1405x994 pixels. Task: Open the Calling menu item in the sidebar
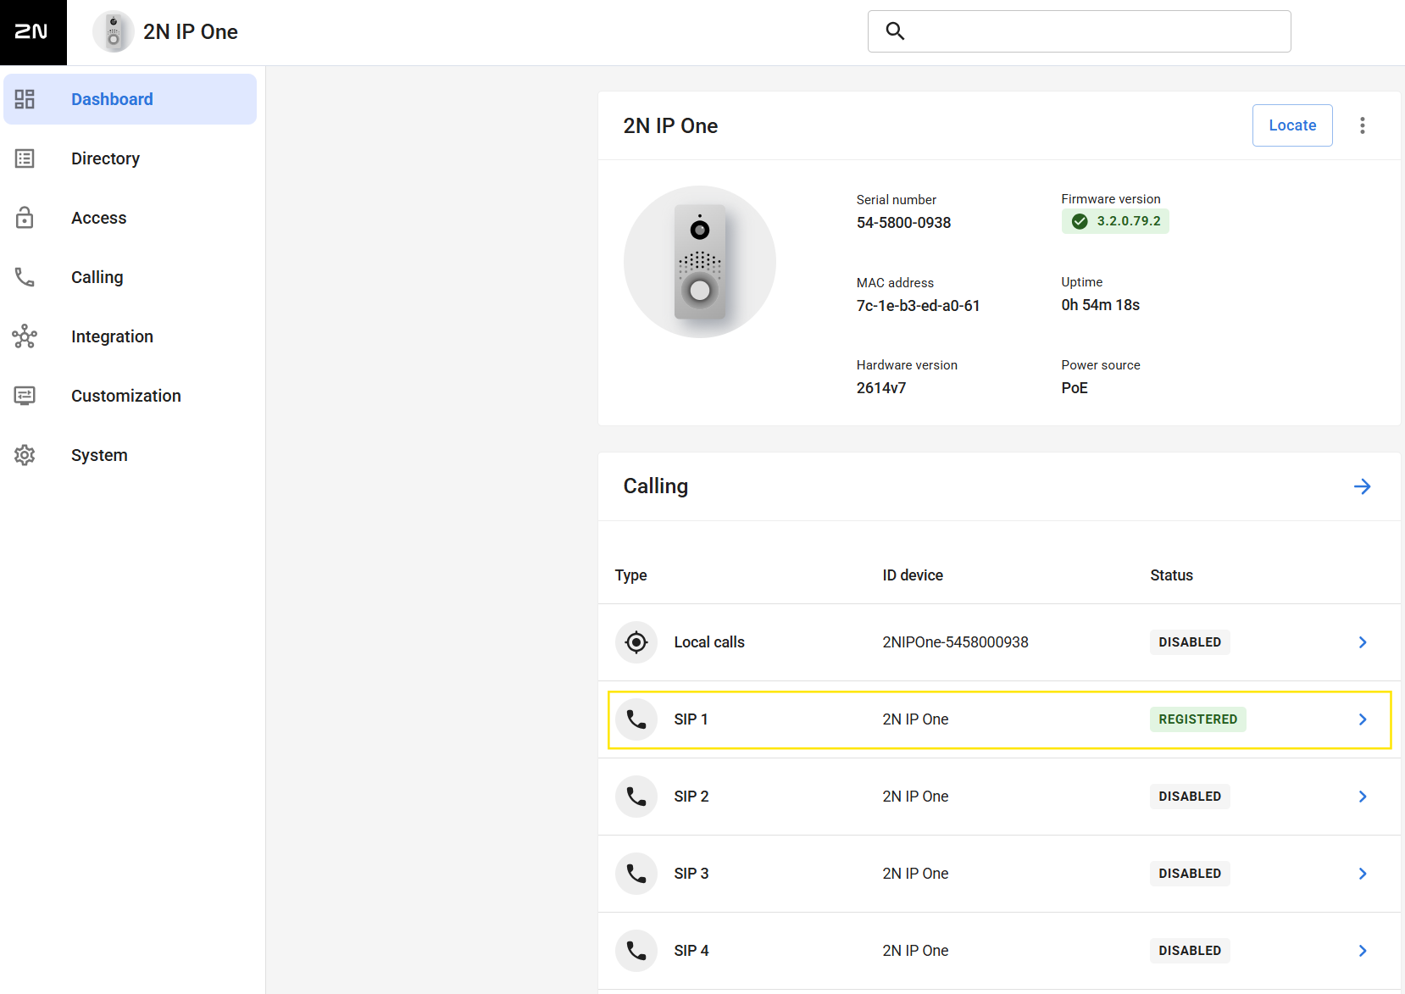[131, 277]
